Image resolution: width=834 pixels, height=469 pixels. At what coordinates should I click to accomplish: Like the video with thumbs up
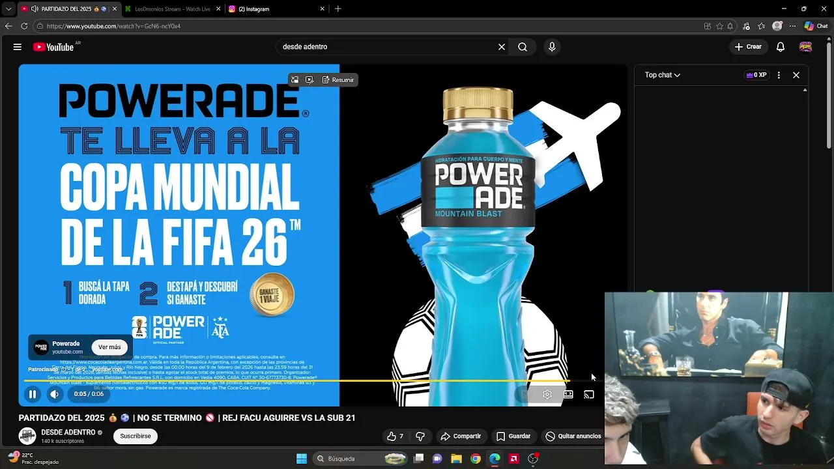coord(395,436)
